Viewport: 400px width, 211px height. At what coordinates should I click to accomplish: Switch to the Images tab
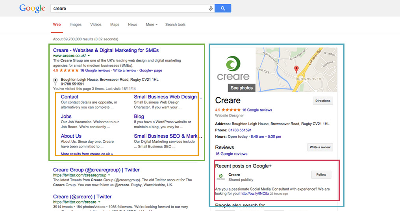[x=76, y=25]
